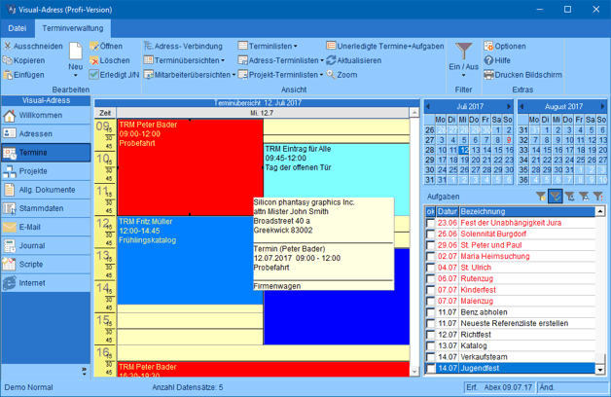
Task: Open Optionen settings icon
Action: [488, 47]
